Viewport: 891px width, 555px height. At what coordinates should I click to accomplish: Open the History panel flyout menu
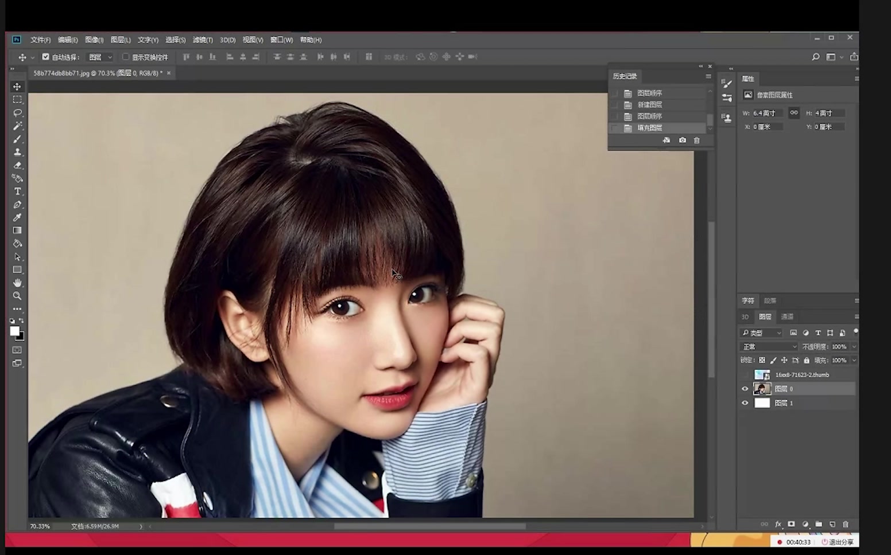pos(708,76)
